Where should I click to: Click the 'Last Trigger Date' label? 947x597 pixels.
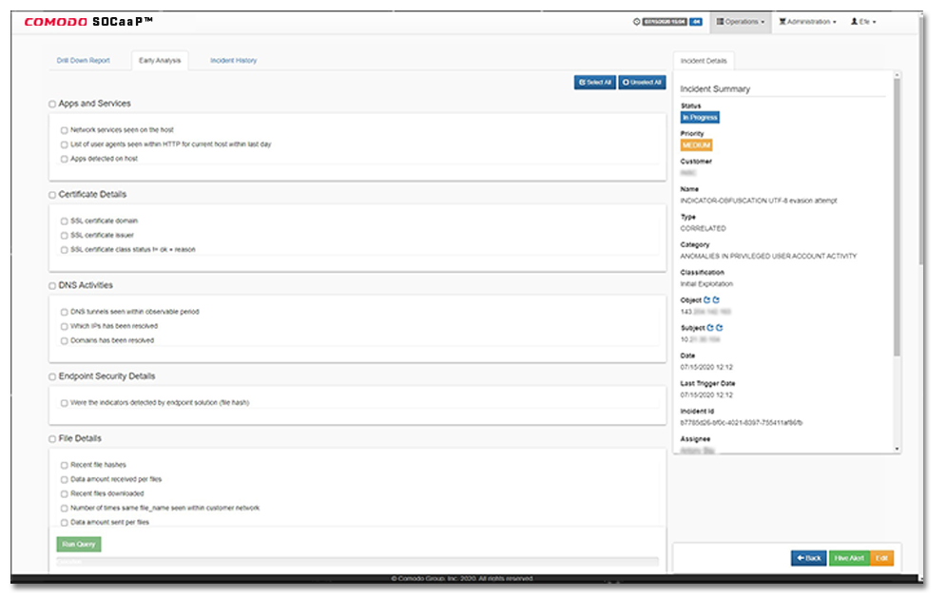[x=707, y=384]
